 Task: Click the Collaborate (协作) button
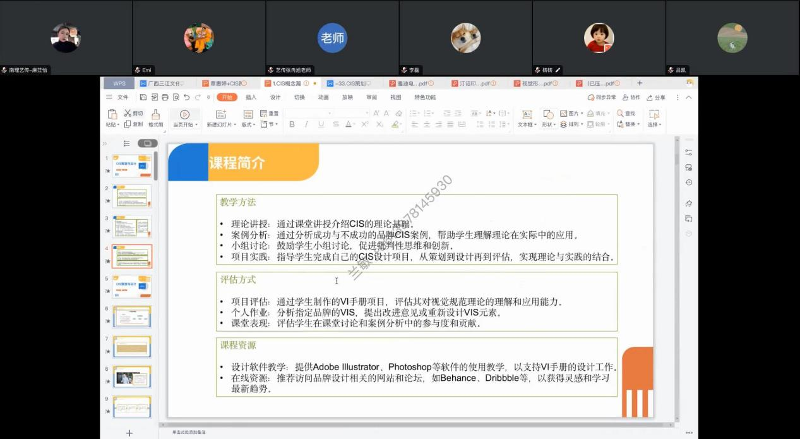click(631, 97)
